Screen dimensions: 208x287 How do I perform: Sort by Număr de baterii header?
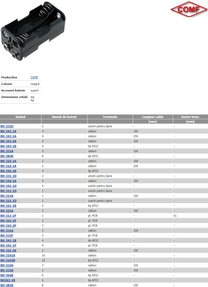pos(64,117)
